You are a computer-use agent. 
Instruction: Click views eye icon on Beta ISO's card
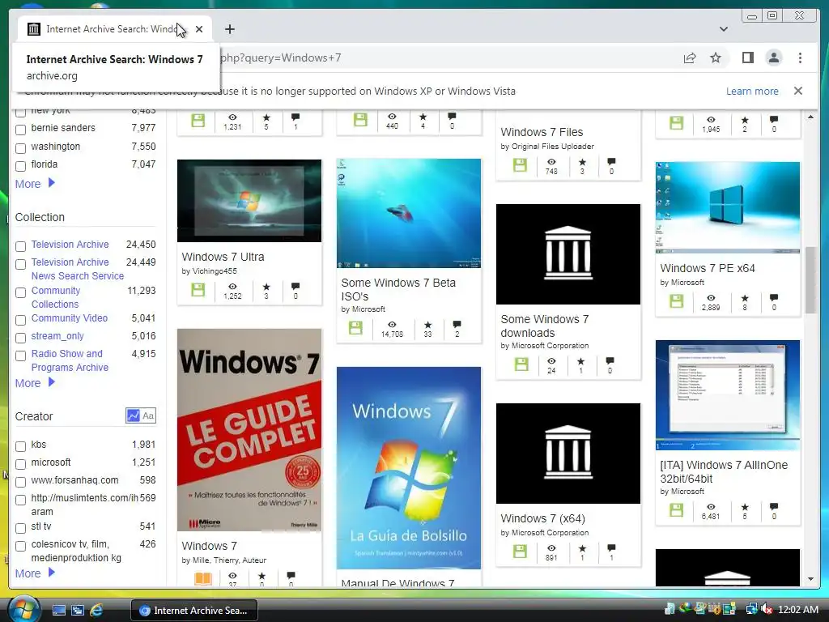(392, 324)
